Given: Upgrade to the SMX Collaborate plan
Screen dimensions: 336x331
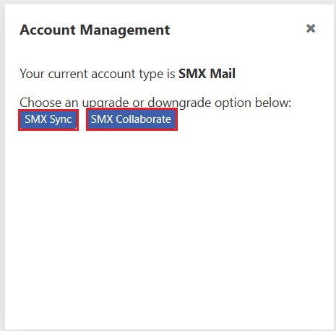Looking at the screenshot, I should (x=132, y=119).
